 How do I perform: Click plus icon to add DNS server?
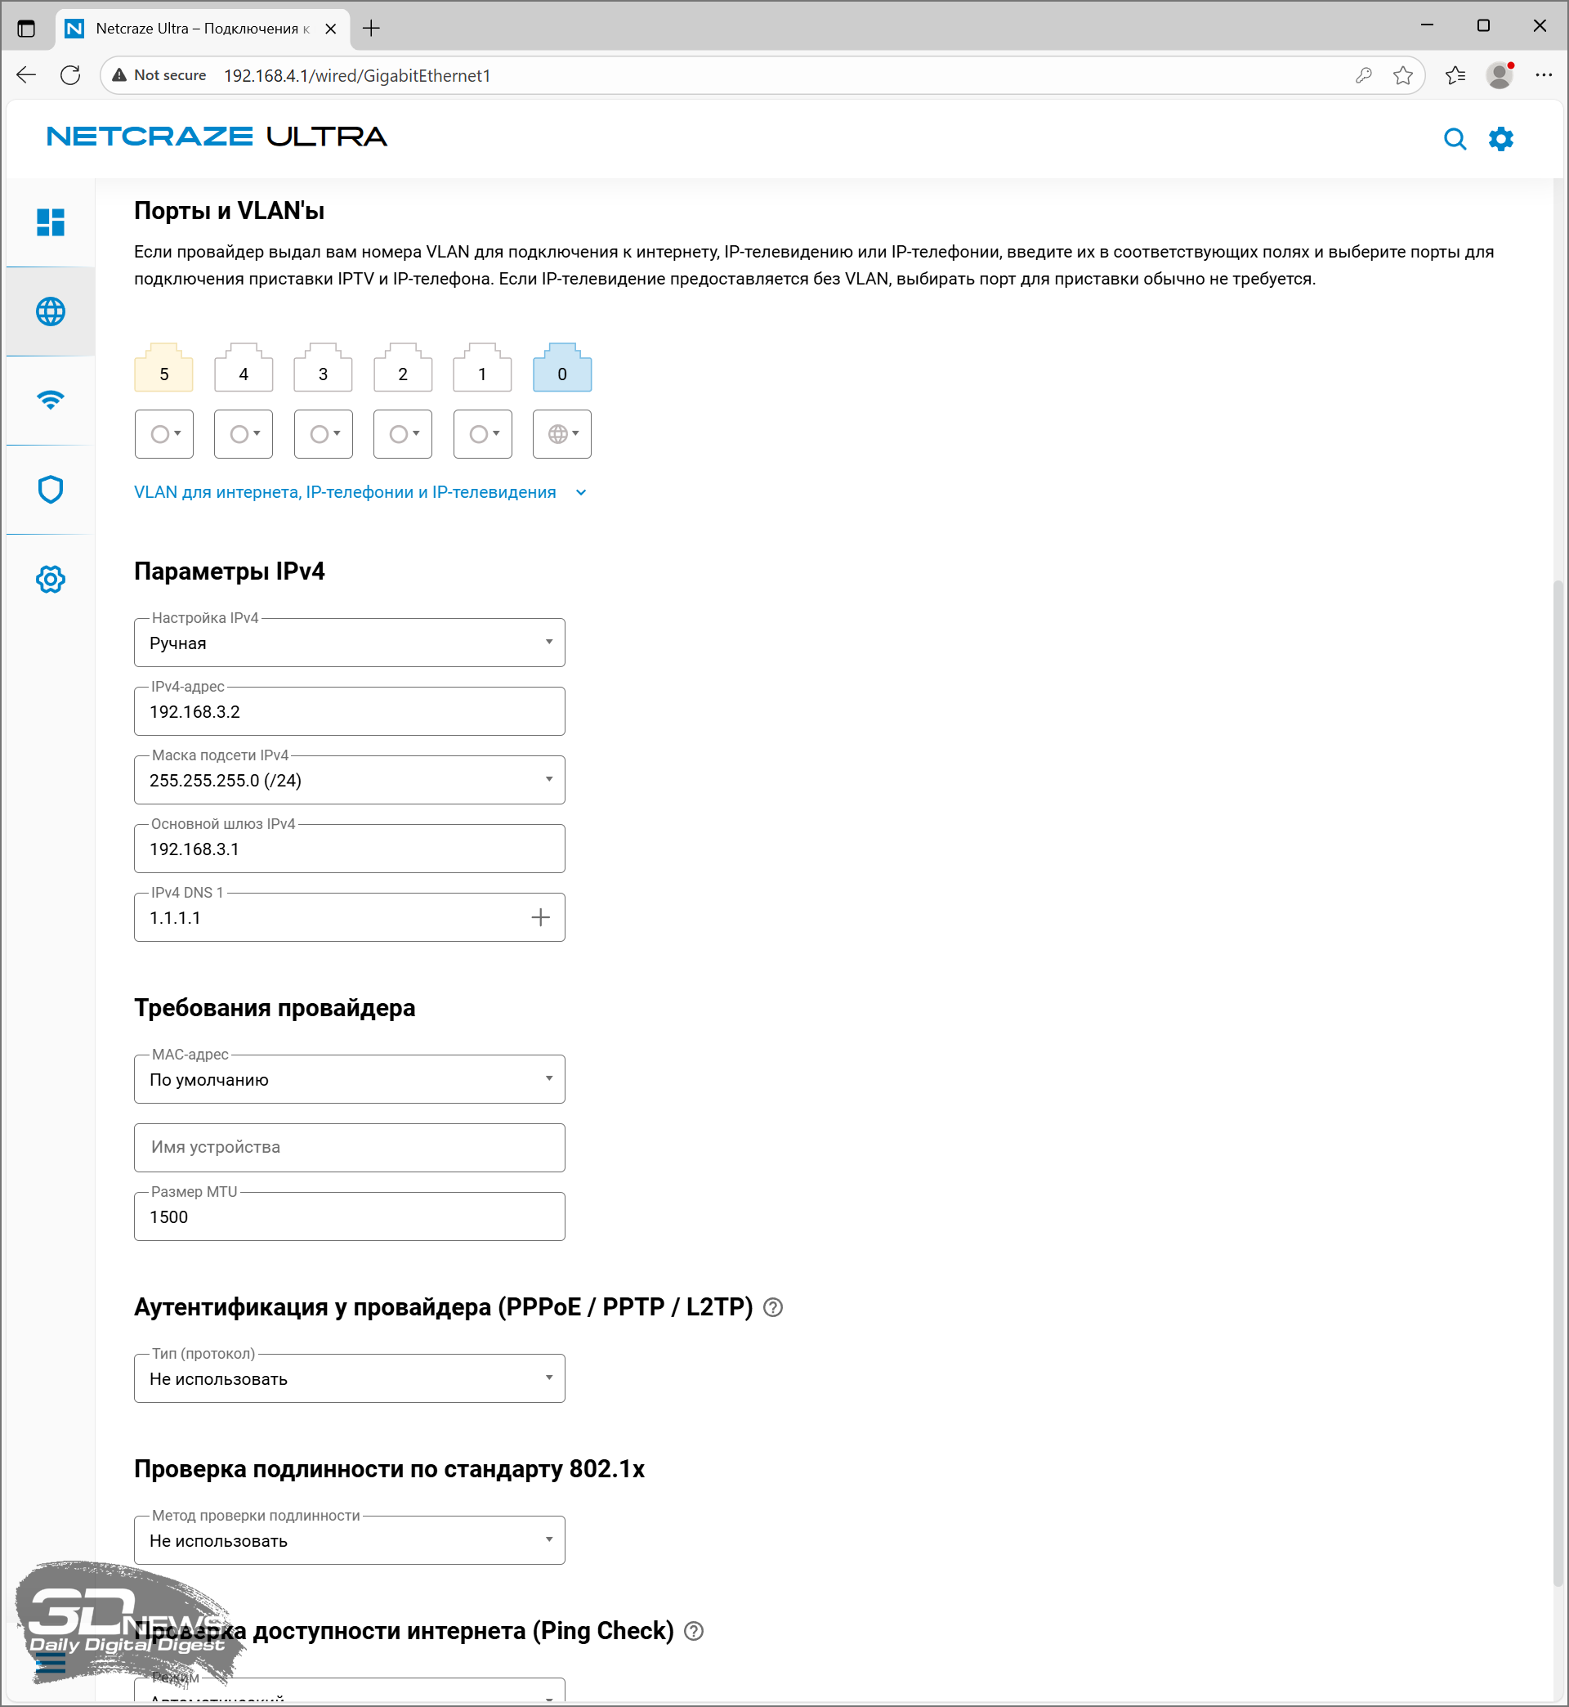tap(540, 917)
